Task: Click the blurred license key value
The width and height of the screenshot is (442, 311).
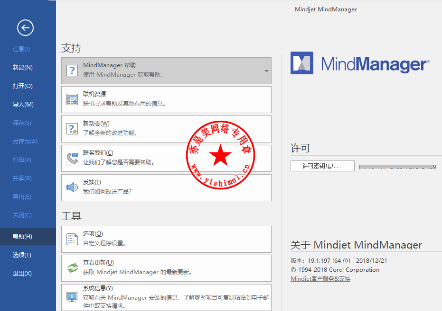Action: pos(398,167)
